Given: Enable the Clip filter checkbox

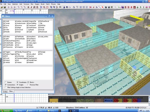Looking at the screenshot, I should [39, 23].
